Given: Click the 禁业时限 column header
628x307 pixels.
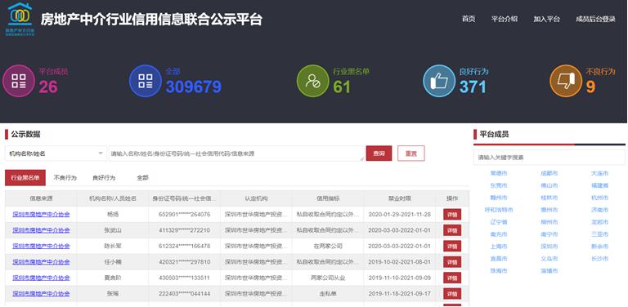Looking at the screenshot, I should [x=399, y=198].
